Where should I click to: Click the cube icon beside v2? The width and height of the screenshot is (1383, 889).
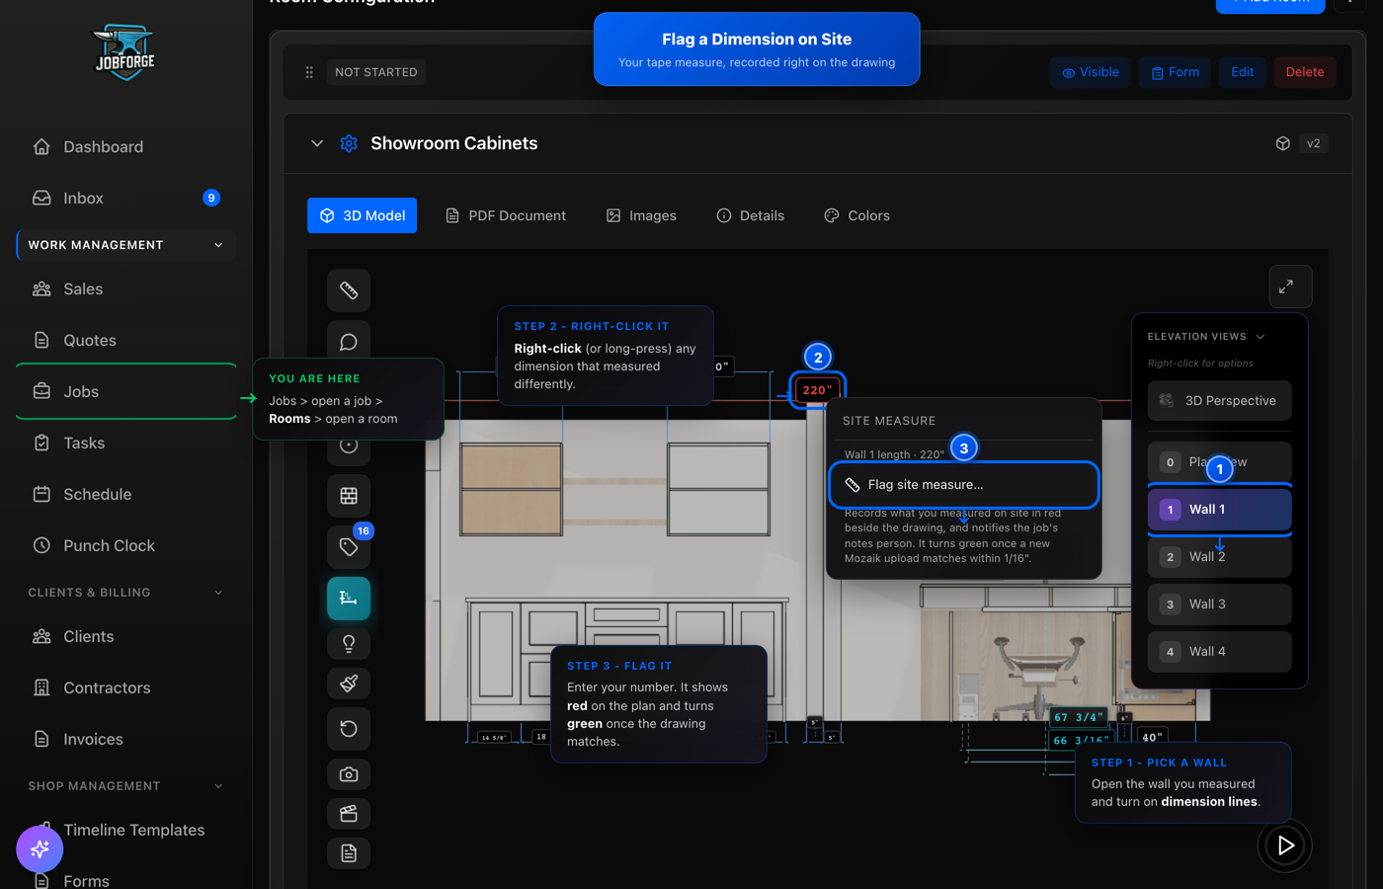[x=1283, y=143]
